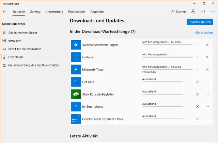Open more options for Get Help
218x143 pixels.
pos(207,82)
